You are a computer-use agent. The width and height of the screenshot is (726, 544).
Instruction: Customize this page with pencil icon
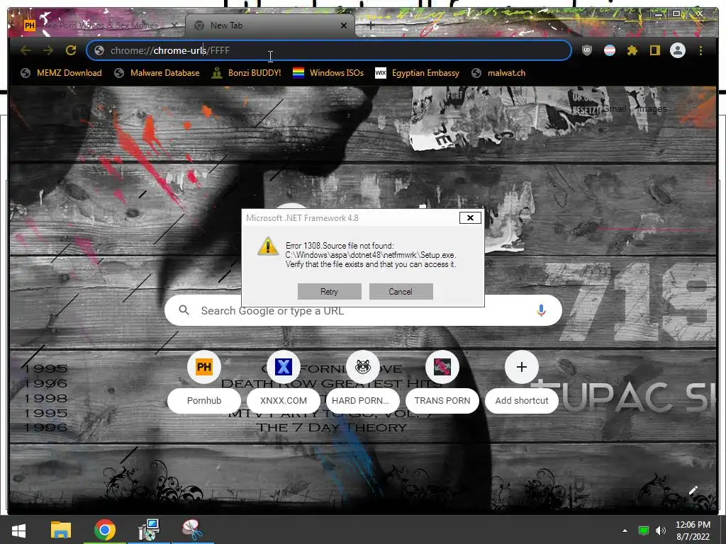(x=693, y=490)
